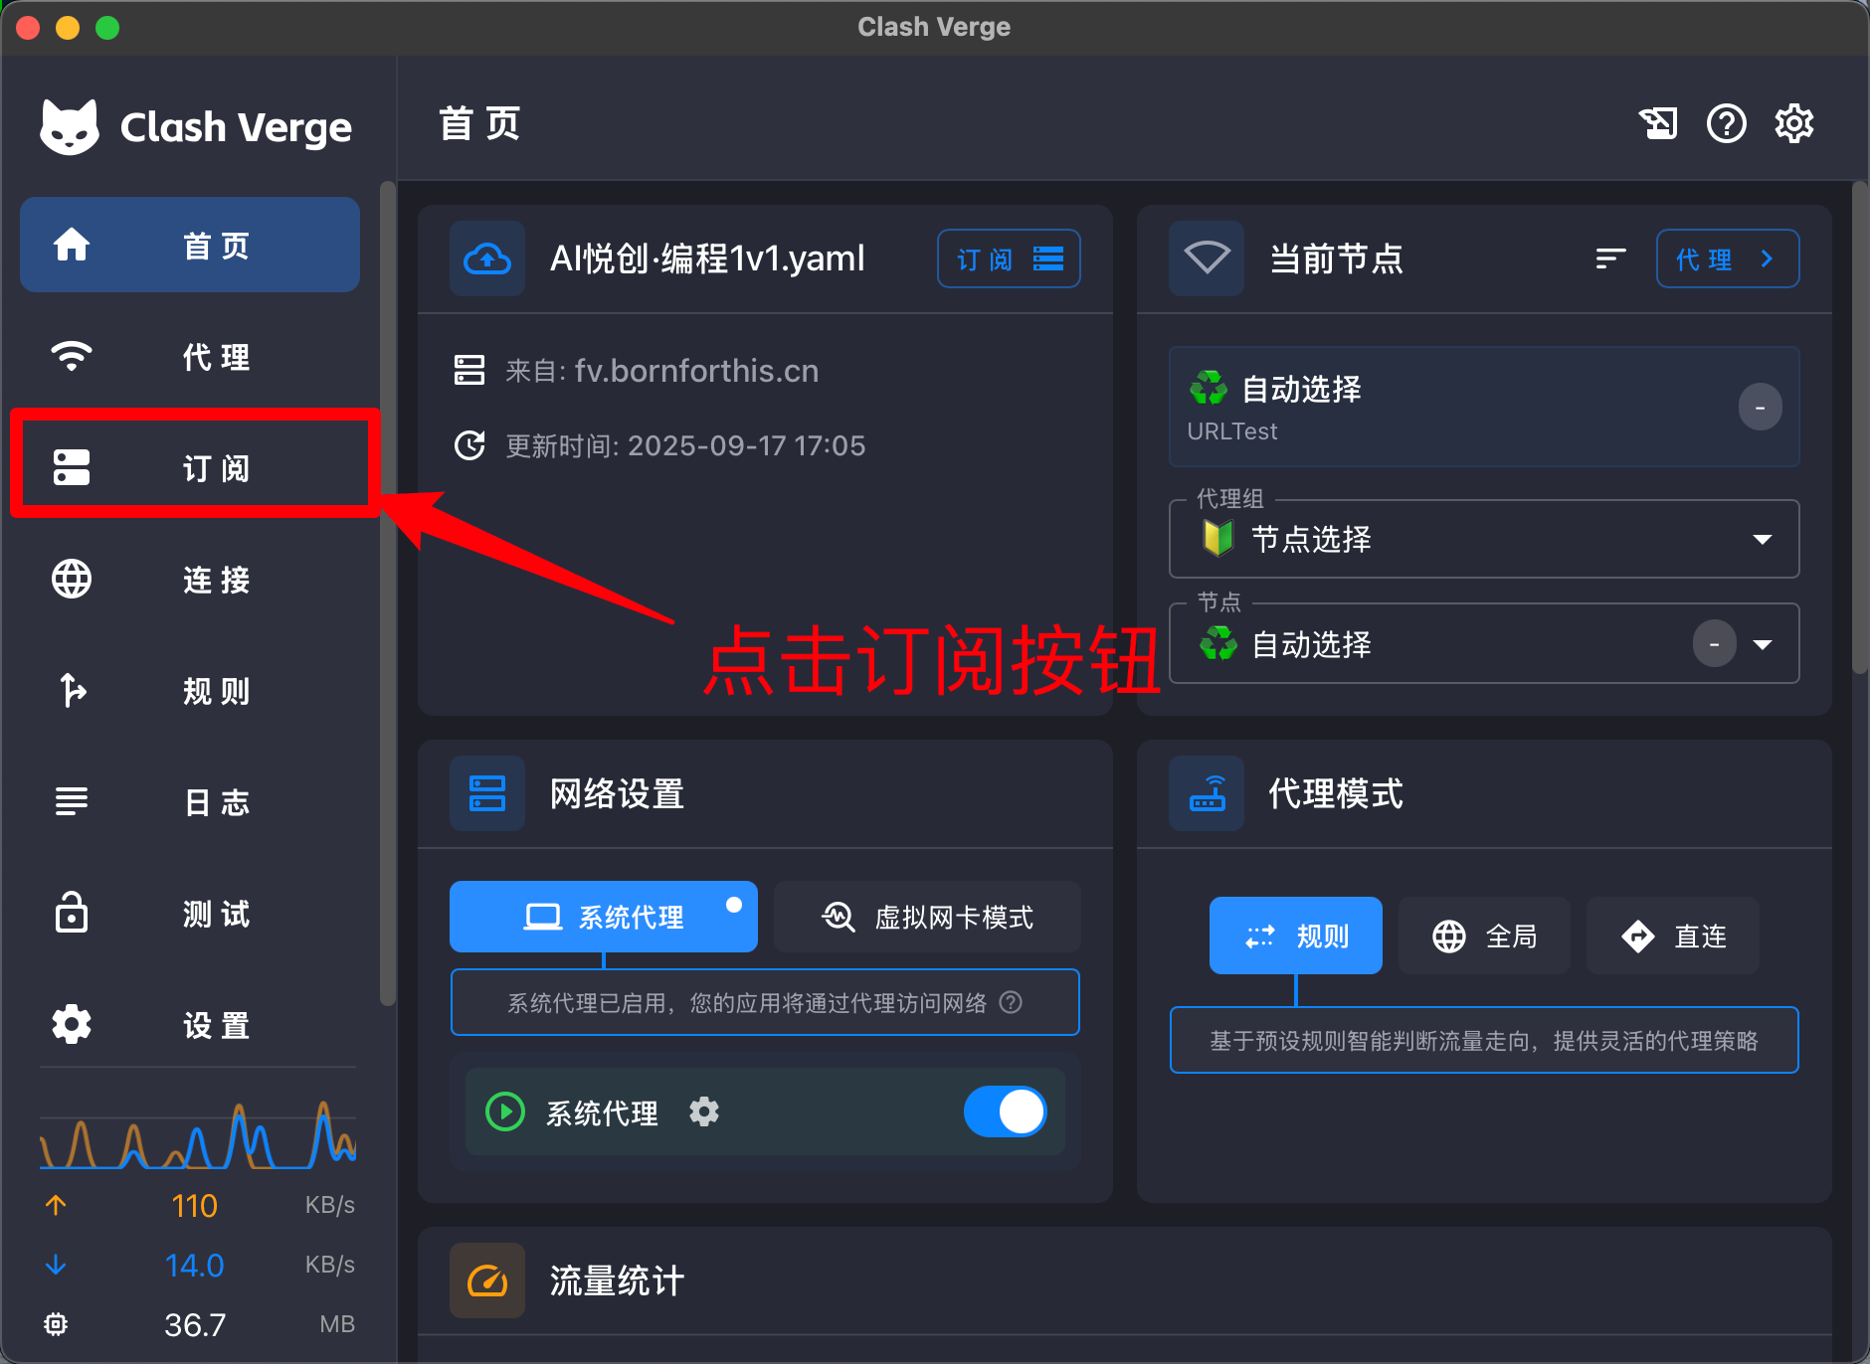Click the 代理 button on current node card

click(1728, 258)
